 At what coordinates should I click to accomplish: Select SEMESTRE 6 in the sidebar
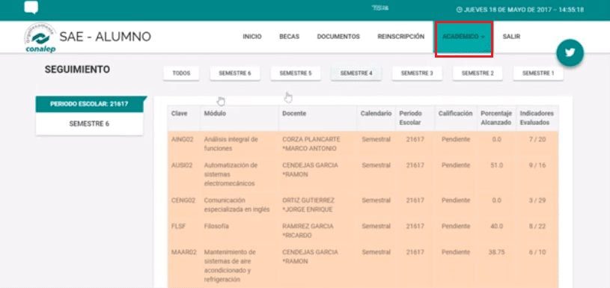[90, 123]
